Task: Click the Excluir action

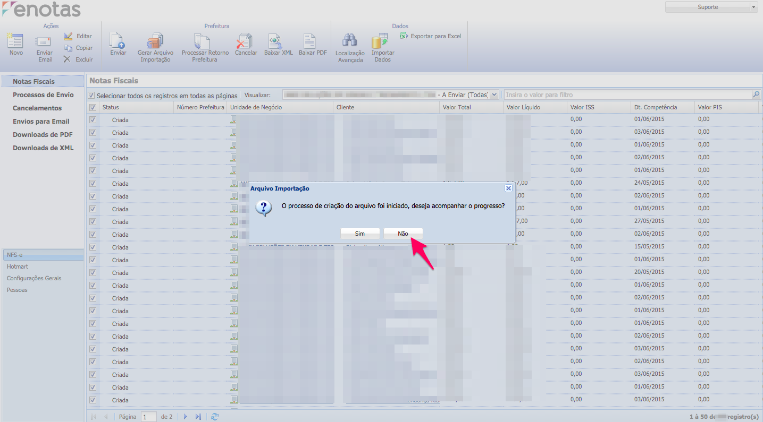Action: pyautogui.click(x=78, y=59)
